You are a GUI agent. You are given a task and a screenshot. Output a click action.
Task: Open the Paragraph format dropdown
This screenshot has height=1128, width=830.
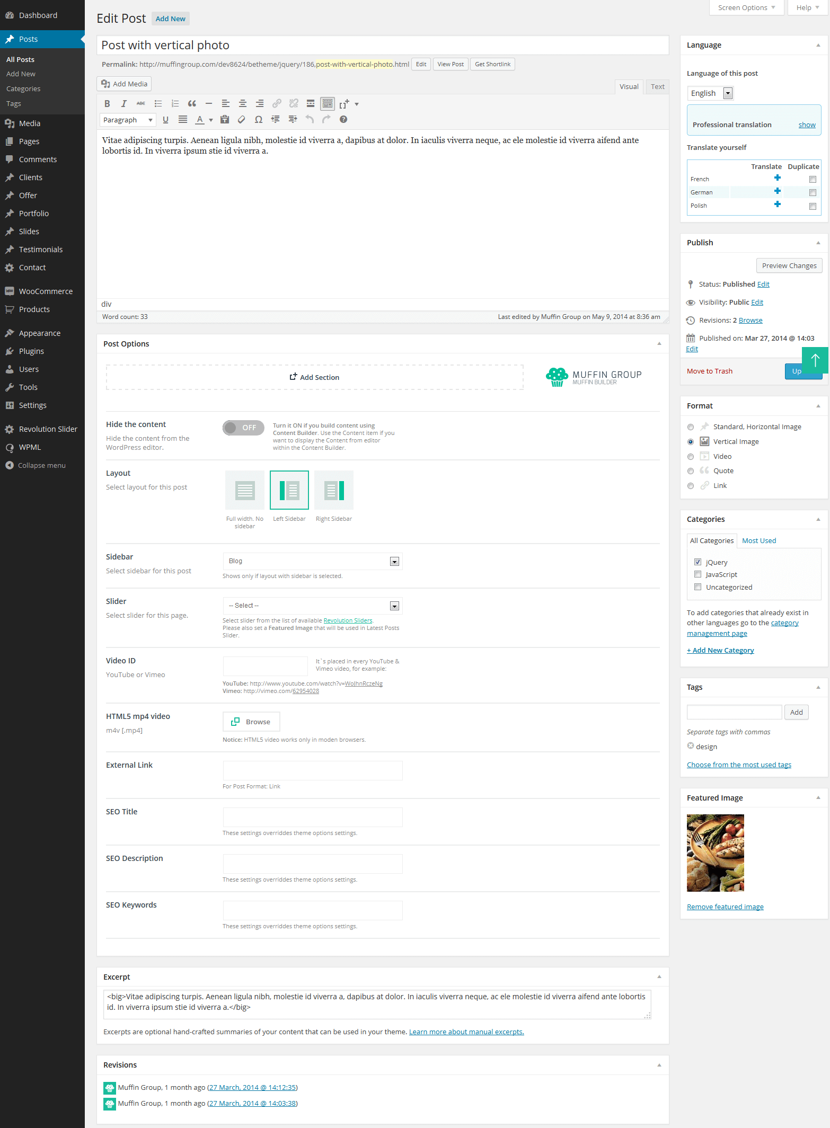[128, 120]
